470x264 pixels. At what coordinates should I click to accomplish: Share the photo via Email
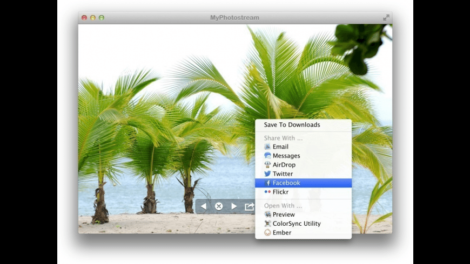[303, 147]
